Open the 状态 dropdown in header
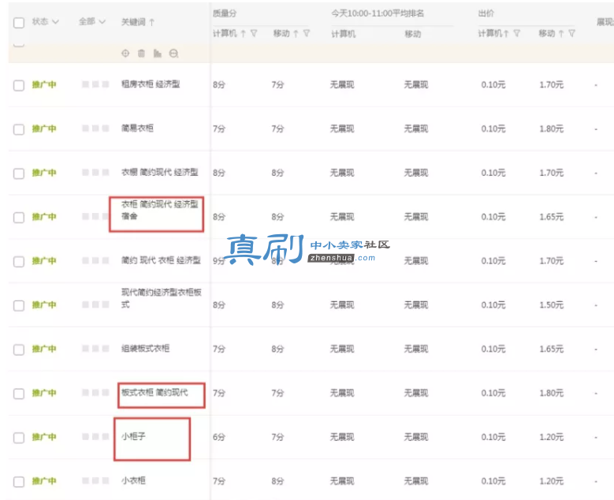Image resolution: width=614 pixels, height=500 pixels. [46, 21]
